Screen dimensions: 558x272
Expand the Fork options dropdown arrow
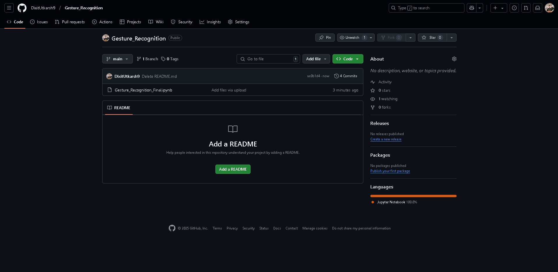click(411, 38)
